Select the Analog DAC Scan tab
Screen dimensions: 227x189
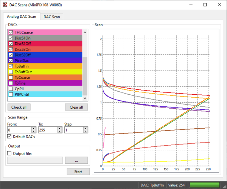tap(22, 17)
